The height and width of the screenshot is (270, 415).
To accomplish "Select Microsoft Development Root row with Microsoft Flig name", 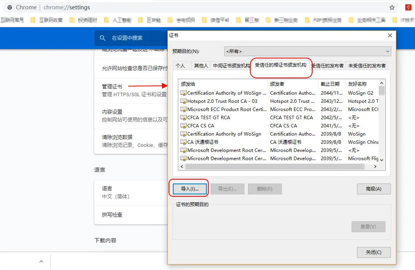I will pos(279,159).
